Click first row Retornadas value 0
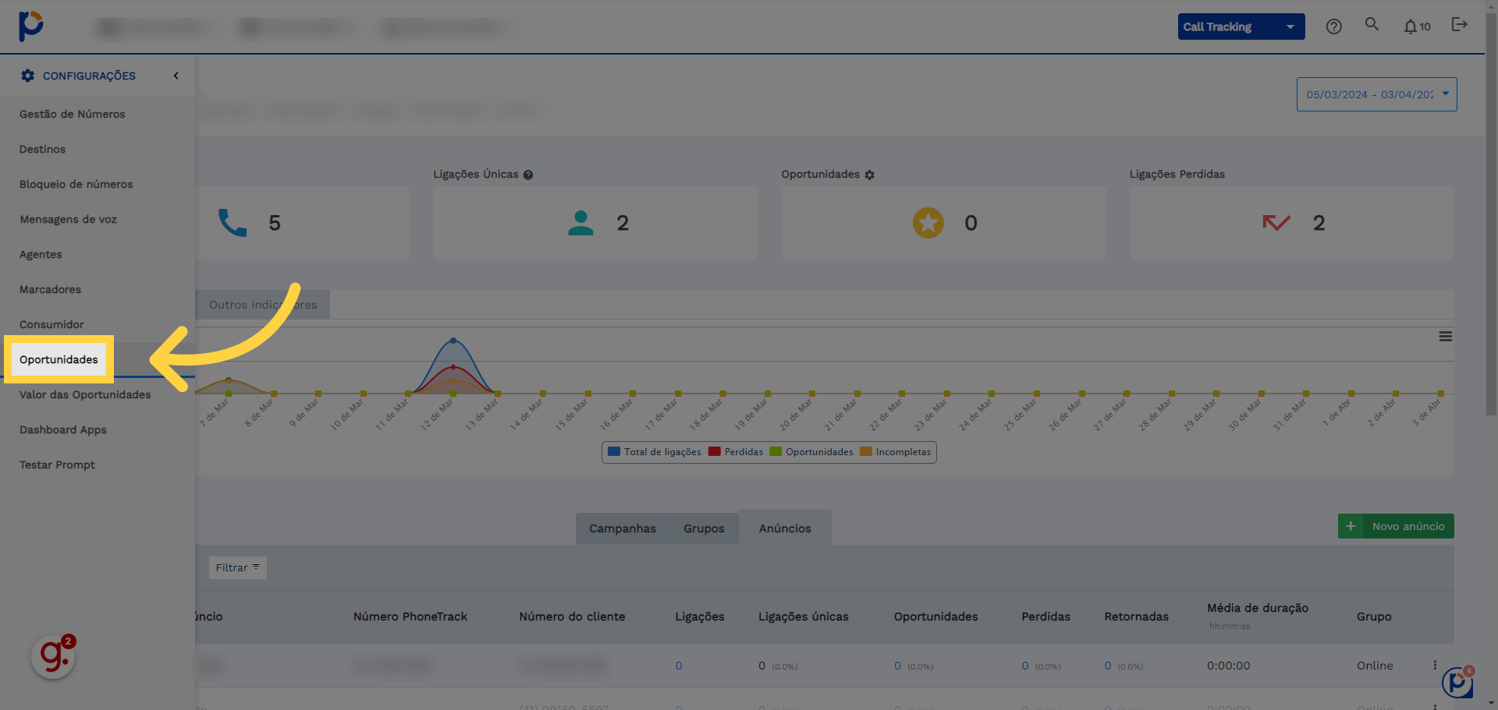Viewport: 1498px width, 710px height. (x=1108, y=666)
